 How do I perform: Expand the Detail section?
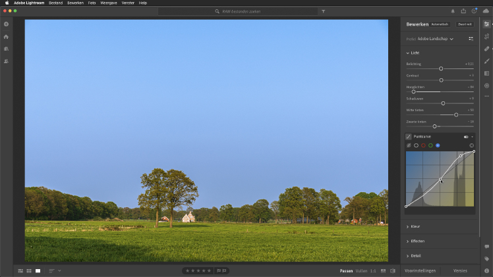[x=413, y=256]
